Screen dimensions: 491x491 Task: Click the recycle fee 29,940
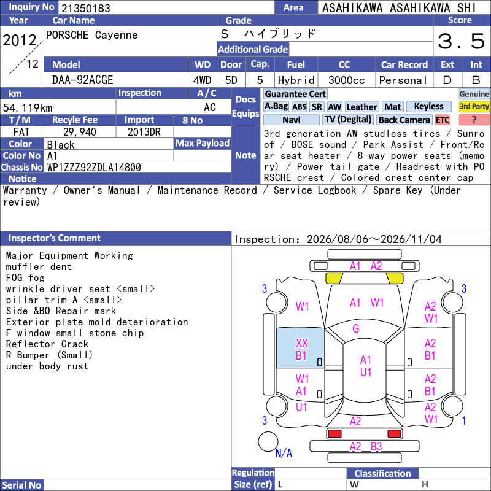coord(80,132)
